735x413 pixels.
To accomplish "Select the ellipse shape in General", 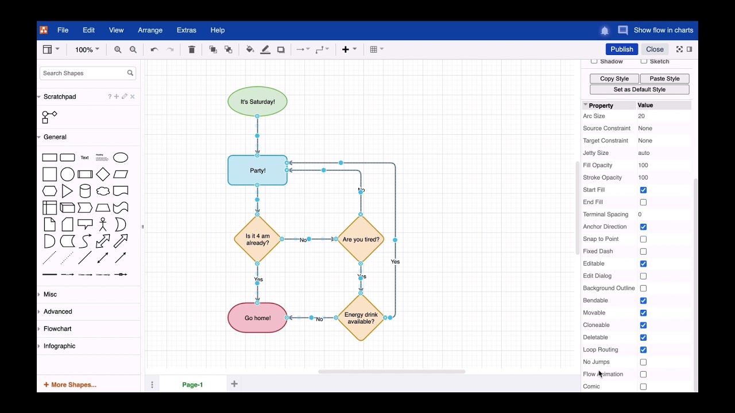I will (x=121, y=158).
